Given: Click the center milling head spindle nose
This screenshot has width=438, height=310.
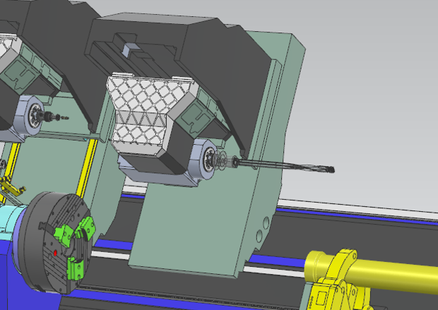Looking at the screenshot, I should pyautogui.click(x=209, y=160).
